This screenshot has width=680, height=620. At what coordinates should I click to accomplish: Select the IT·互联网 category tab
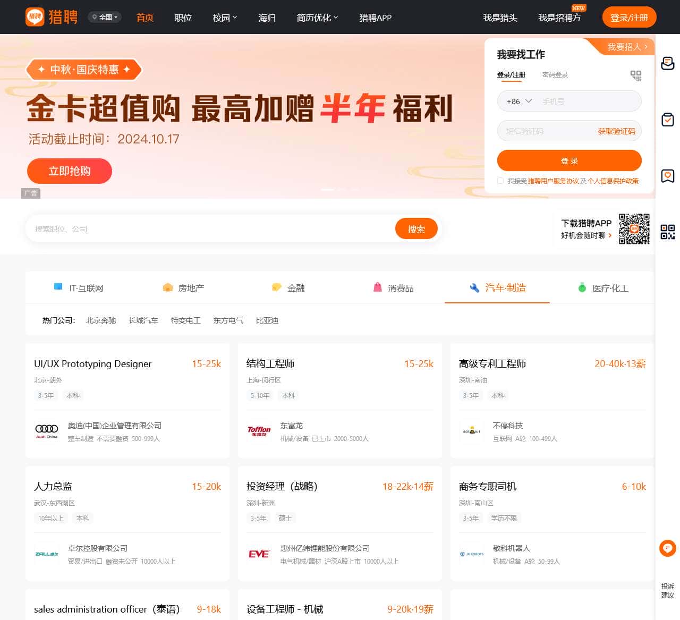click(79, 287)
